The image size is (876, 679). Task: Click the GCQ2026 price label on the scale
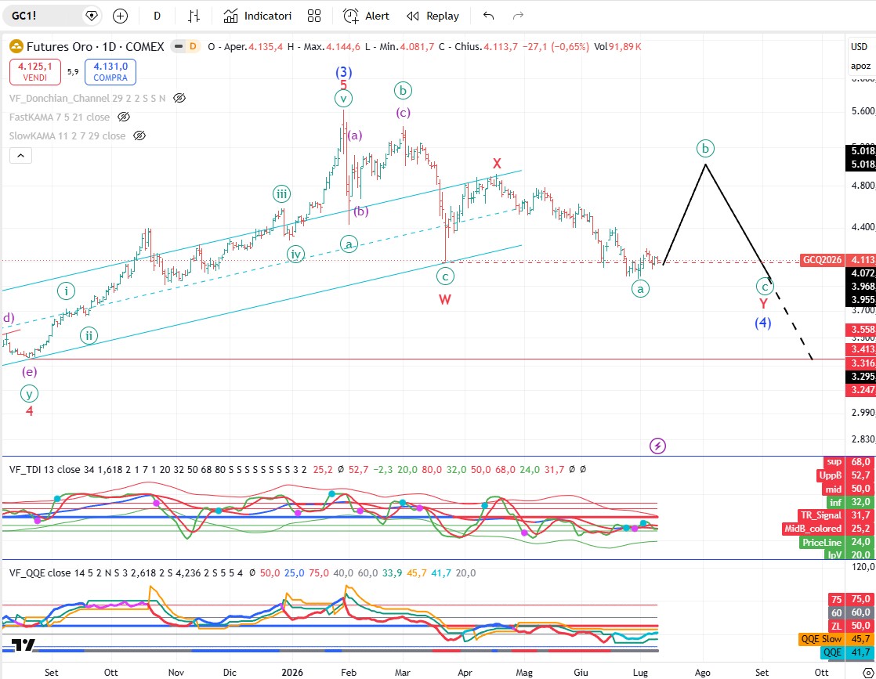[821, 260]
